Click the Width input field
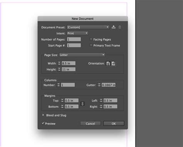183x147 pixels. pos(68,63)
